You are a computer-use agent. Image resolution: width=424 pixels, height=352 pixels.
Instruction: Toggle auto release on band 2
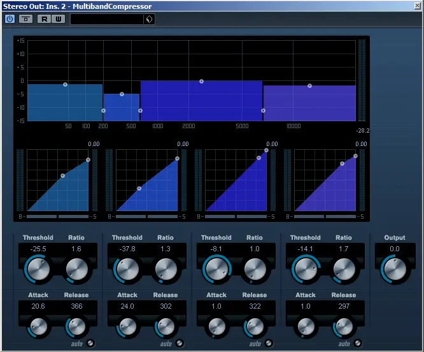(x=180, y=344)
